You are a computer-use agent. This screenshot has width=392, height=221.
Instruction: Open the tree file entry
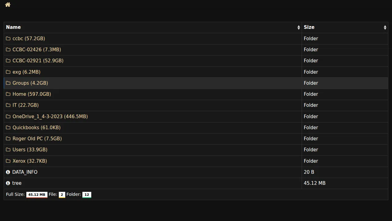tap(17, 183)
